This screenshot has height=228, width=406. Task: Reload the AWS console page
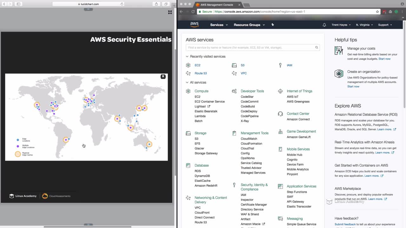point(193,12)
